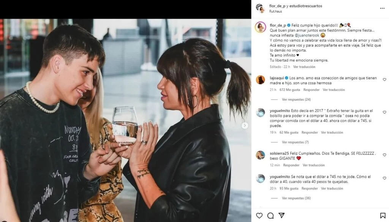
Task: Expand 'Ver respuestas (7)' replies
Action: point(295,142)
